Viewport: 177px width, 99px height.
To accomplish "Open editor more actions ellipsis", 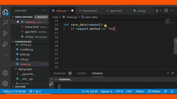I will [172, 10].
